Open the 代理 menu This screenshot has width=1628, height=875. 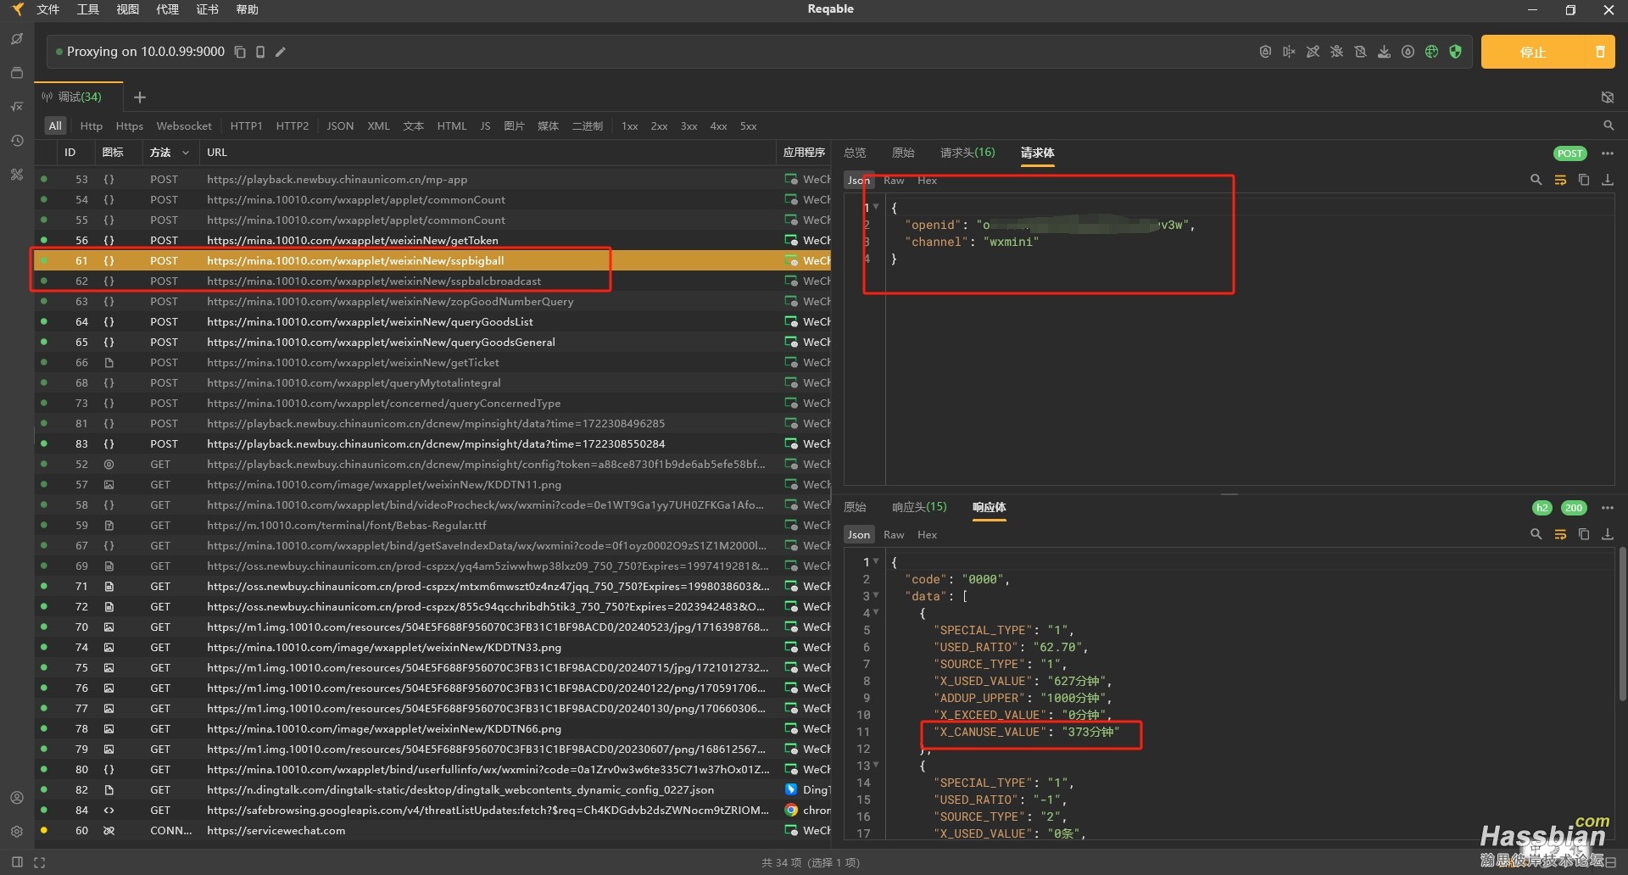pos(168,9)
